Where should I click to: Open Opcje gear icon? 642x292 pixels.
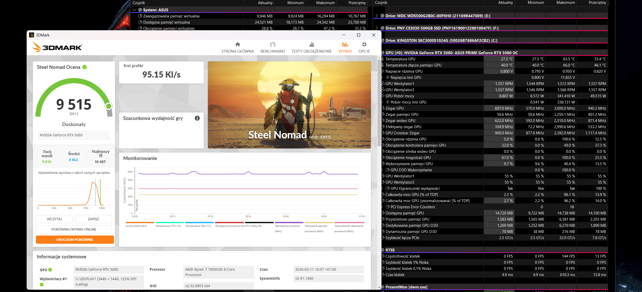point(364,44)
